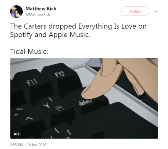
Task: Open the @MatthewKick handle link
Action: tap(38, 14)
